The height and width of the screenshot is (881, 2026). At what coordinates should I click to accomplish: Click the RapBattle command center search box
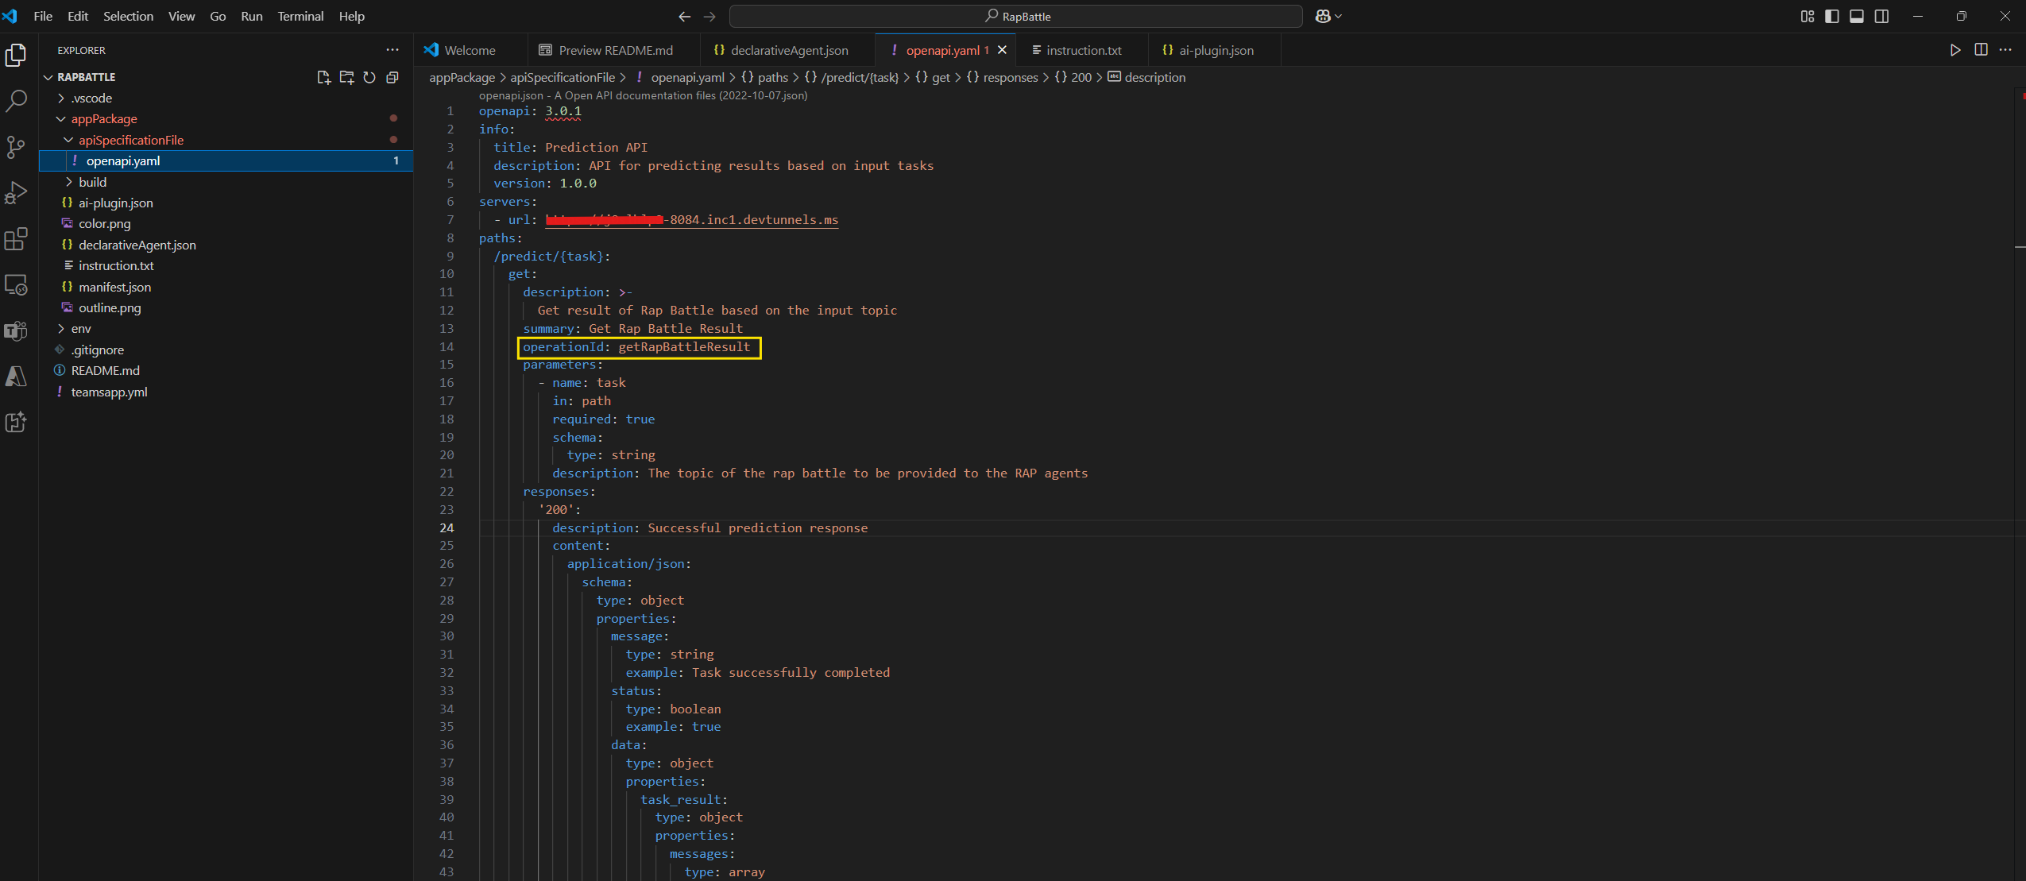click(1016, 16)
